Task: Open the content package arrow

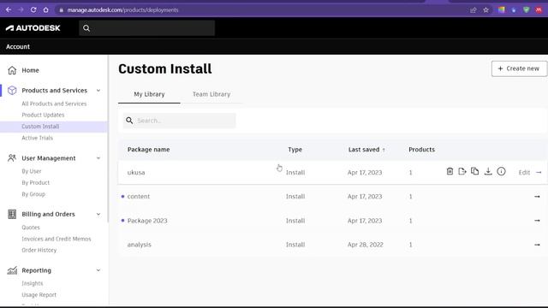Action: pos(537,197)
